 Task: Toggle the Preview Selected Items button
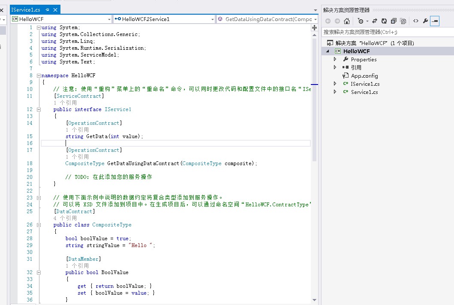[x=435, y=21]
